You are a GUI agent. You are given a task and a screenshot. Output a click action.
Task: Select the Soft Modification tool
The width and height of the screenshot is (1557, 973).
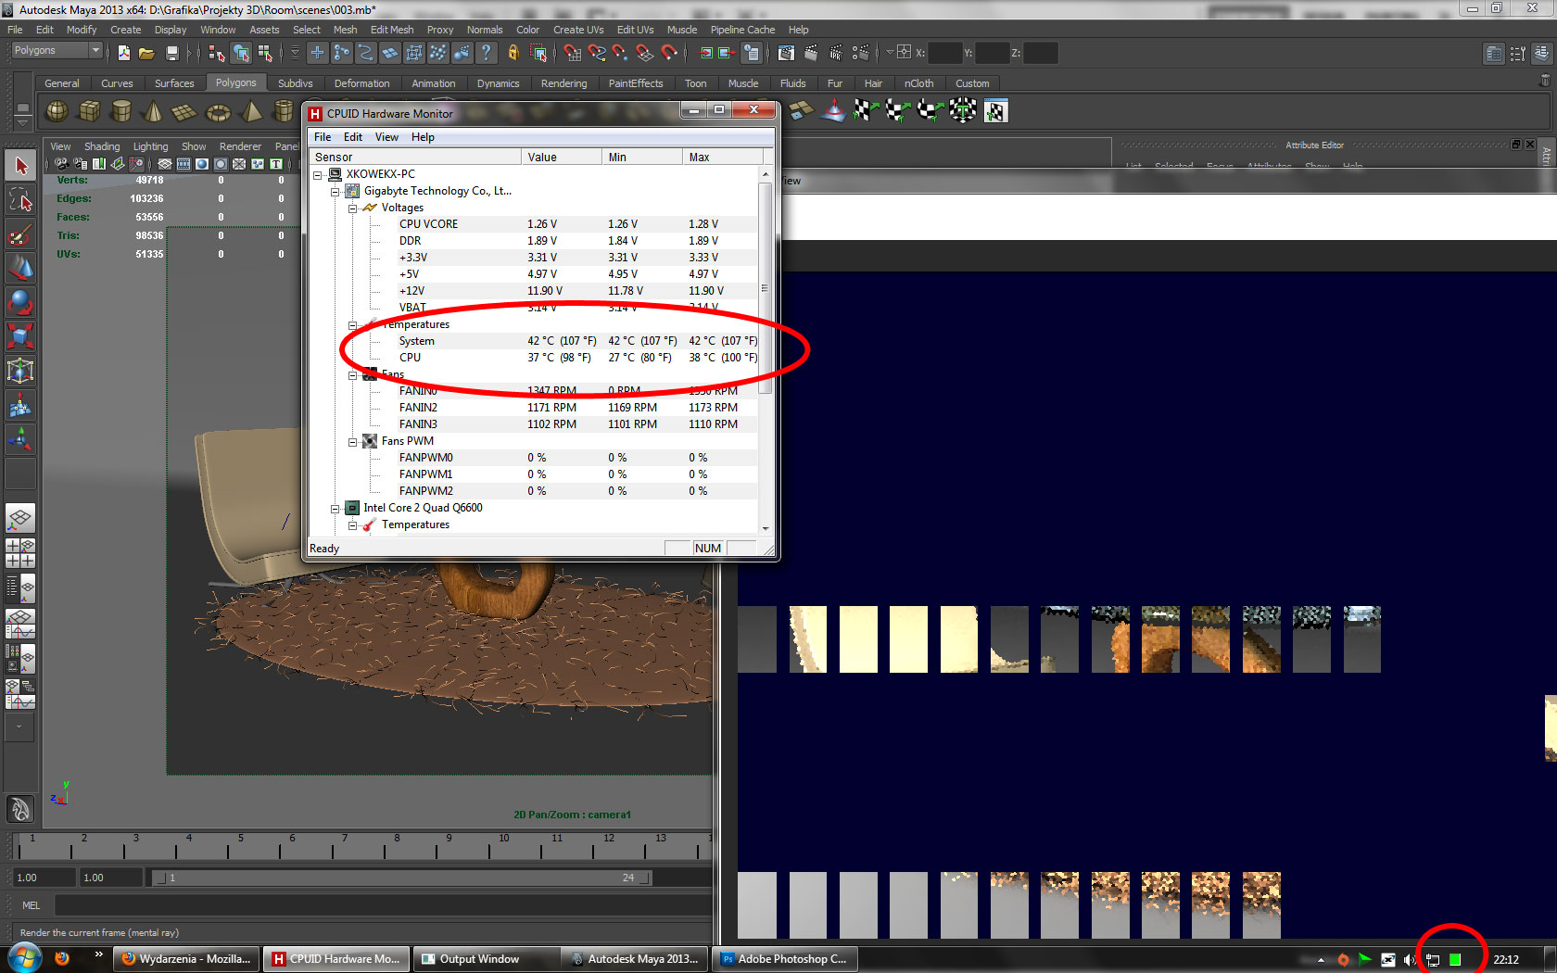(x=20, y=405)
